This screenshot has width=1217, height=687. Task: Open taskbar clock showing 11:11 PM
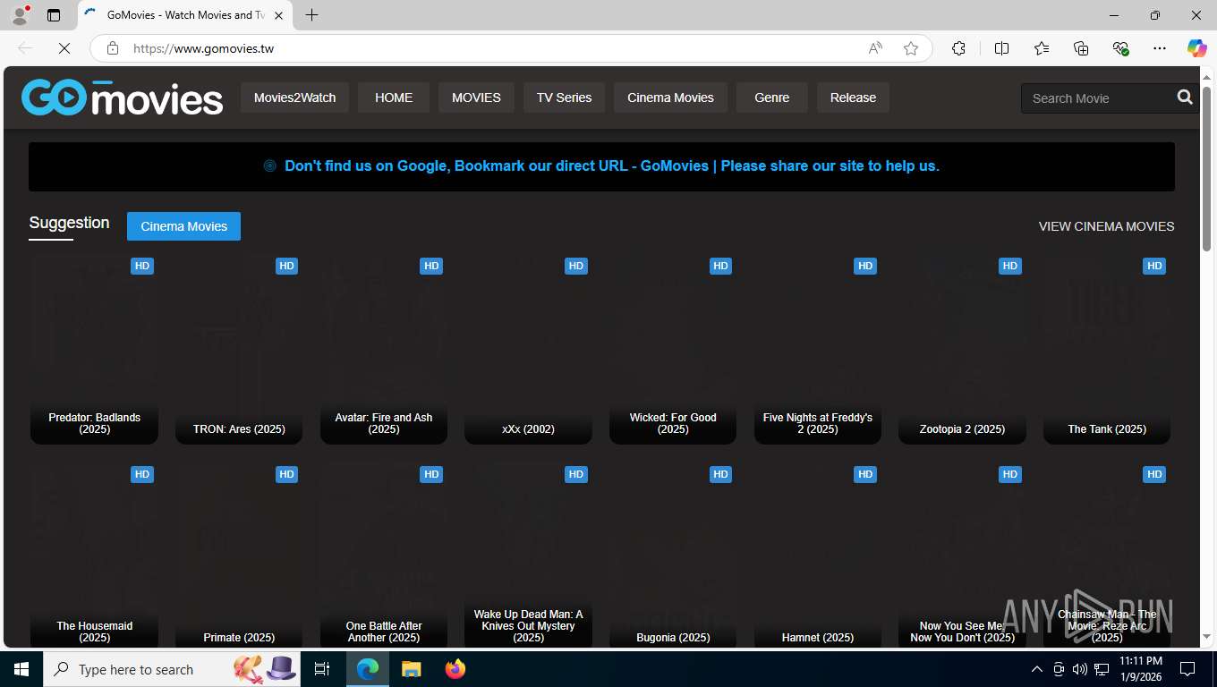pyautogui.click(x=1140, y=669)
